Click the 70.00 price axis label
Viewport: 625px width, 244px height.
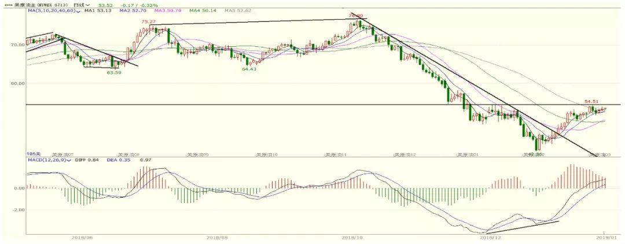coord(17,44)
